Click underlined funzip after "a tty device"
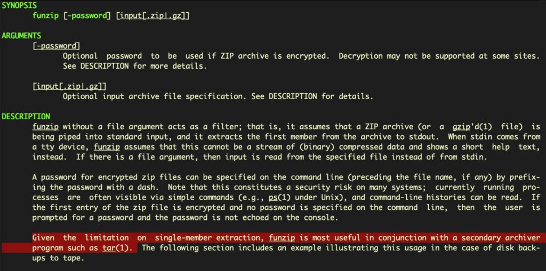The width and height of the screenshot is (546, 271). (x=107, y=146)
